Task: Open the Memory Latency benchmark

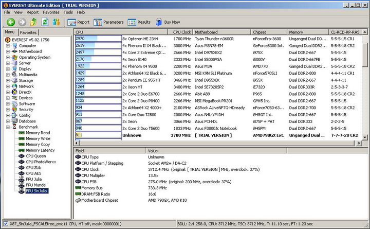Action: 36,150
